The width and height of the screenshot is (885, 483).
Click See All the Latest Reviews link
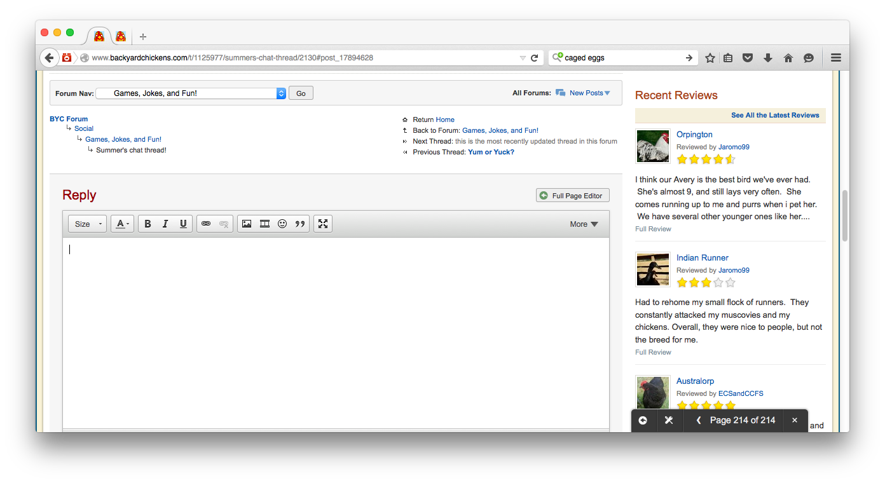click(x=774, y=115)
